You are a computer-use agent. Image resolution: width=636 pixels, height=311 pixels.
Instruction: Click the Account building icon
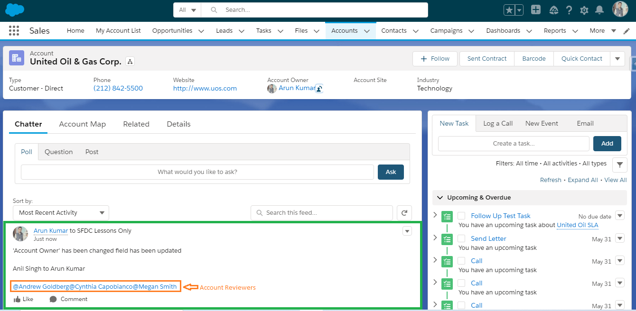[x=17, y=58]
